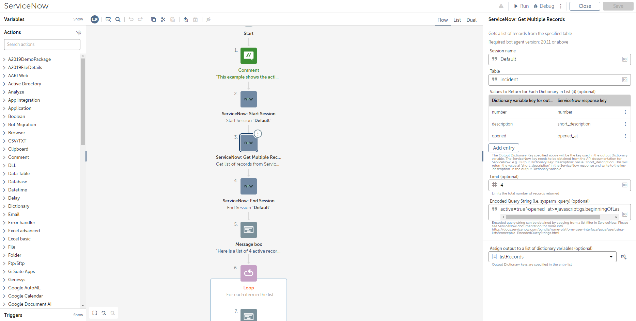Show the Triggers panel
This screenshot has width=636, height=321.
point(78,315)
